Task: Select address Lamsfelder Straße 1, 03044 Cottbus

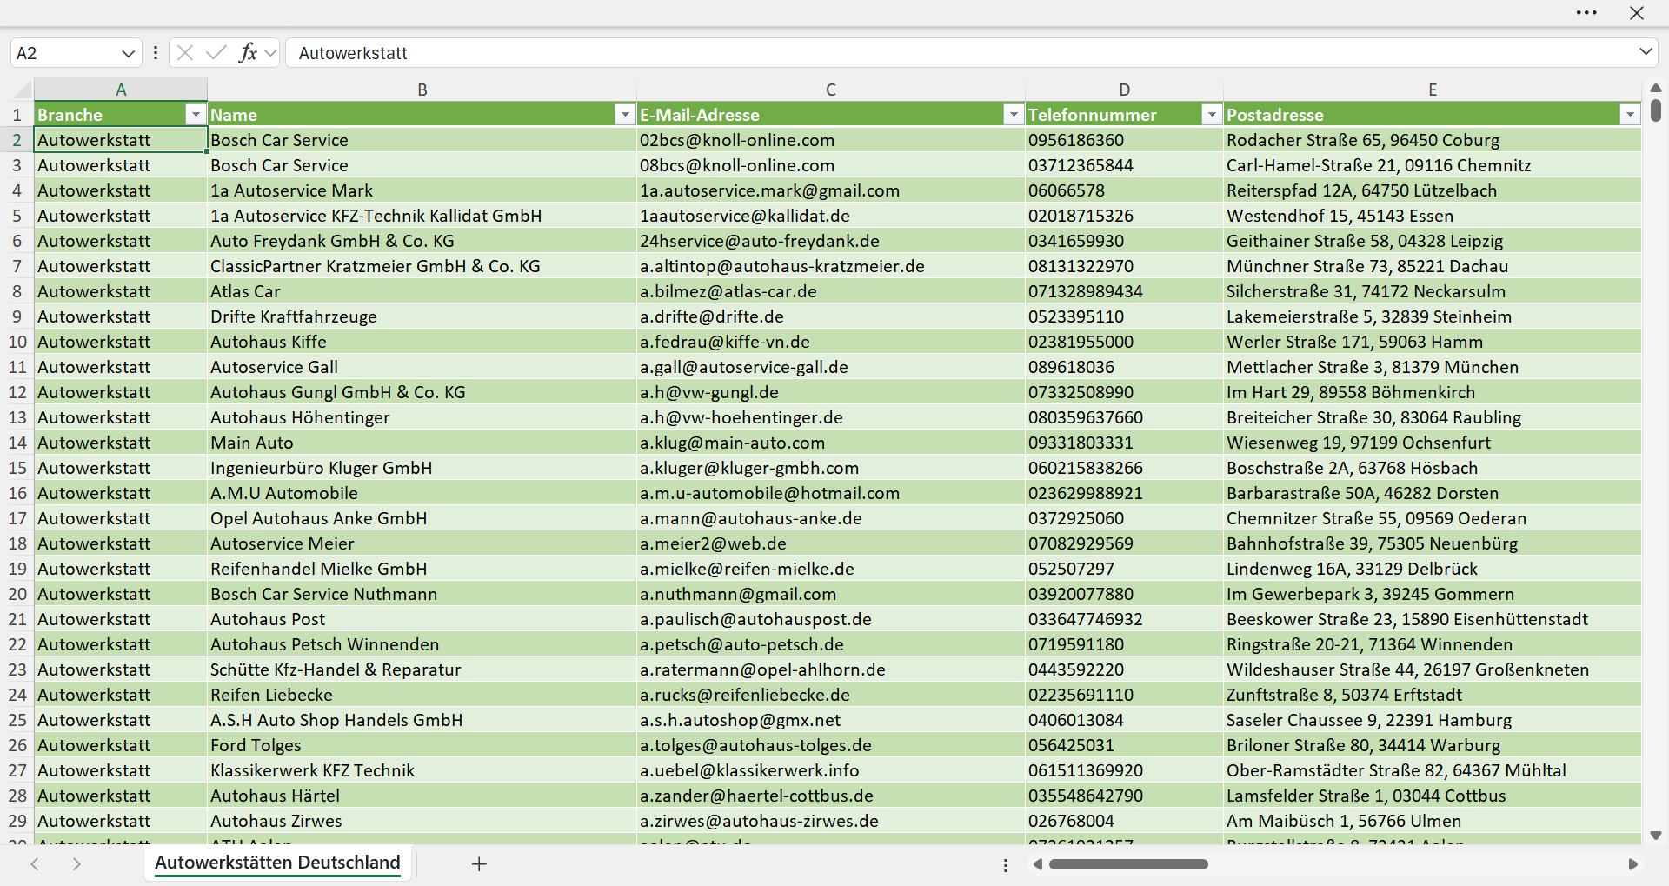Action: [x=1433, y=796]
